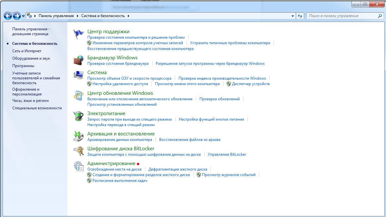
Task: Click the Backup and Restore icon
Action: 79,136
